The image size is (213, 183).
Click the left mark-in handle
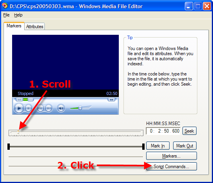coord(9,147)
